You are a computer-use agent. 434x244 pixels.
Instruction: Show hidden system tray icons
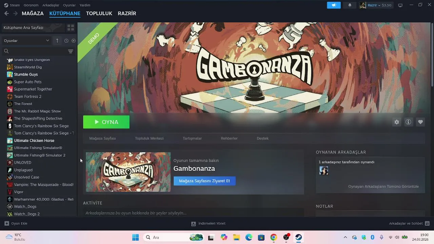[x=345, y=237]
